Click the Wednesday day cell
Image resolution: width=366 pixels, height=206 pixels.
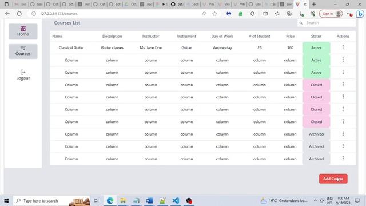[x=222, y=47]
